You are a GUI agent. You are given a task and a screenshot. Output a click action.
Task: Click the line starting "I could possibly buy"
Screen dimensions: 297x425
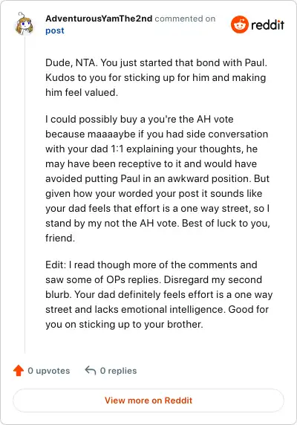[x=140, y=120]
